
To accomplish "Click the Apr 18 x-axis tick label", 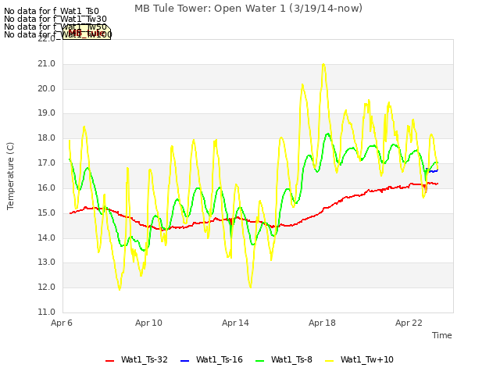I will point(322,323).
